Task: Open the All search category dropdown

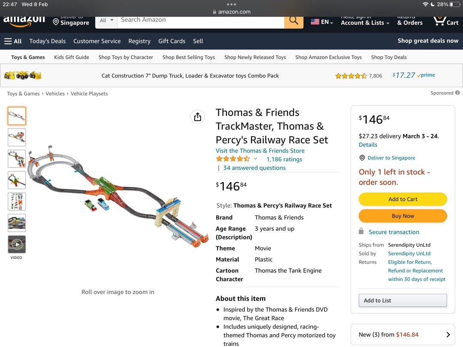Action: point(106,20)
